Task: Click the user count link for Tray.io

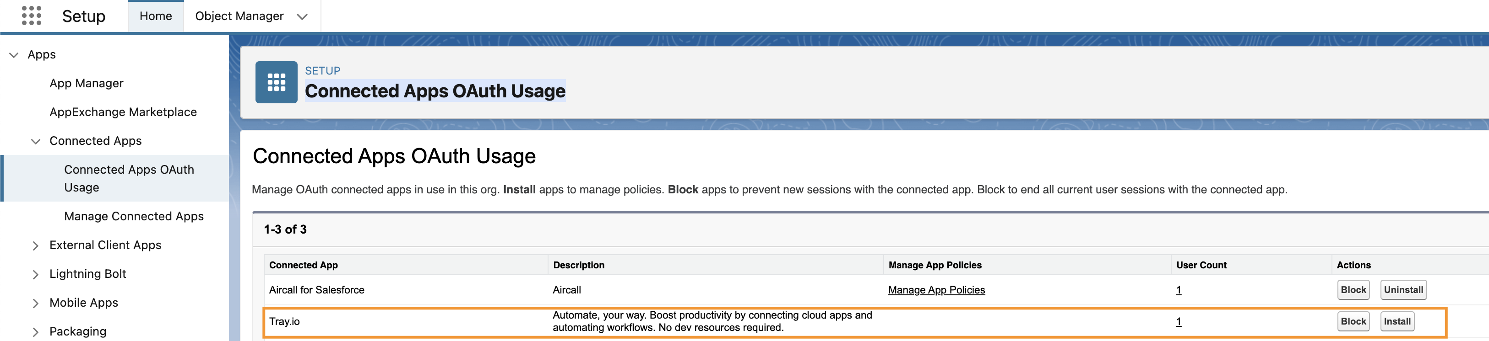Action: [x=1179, y=322]
